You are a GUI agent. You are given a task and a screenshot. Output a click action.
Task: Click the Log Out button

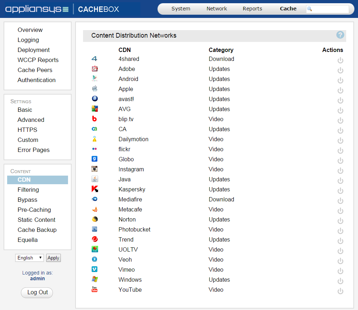(x=37, y=292)
